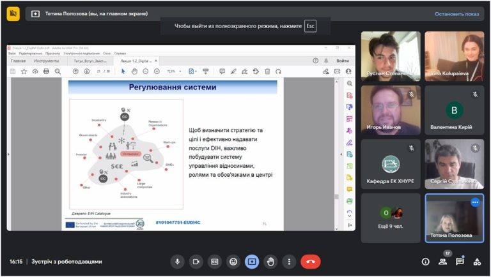Click the bookmark star icon
Screen dimensions: 491x277
(24, 71)
